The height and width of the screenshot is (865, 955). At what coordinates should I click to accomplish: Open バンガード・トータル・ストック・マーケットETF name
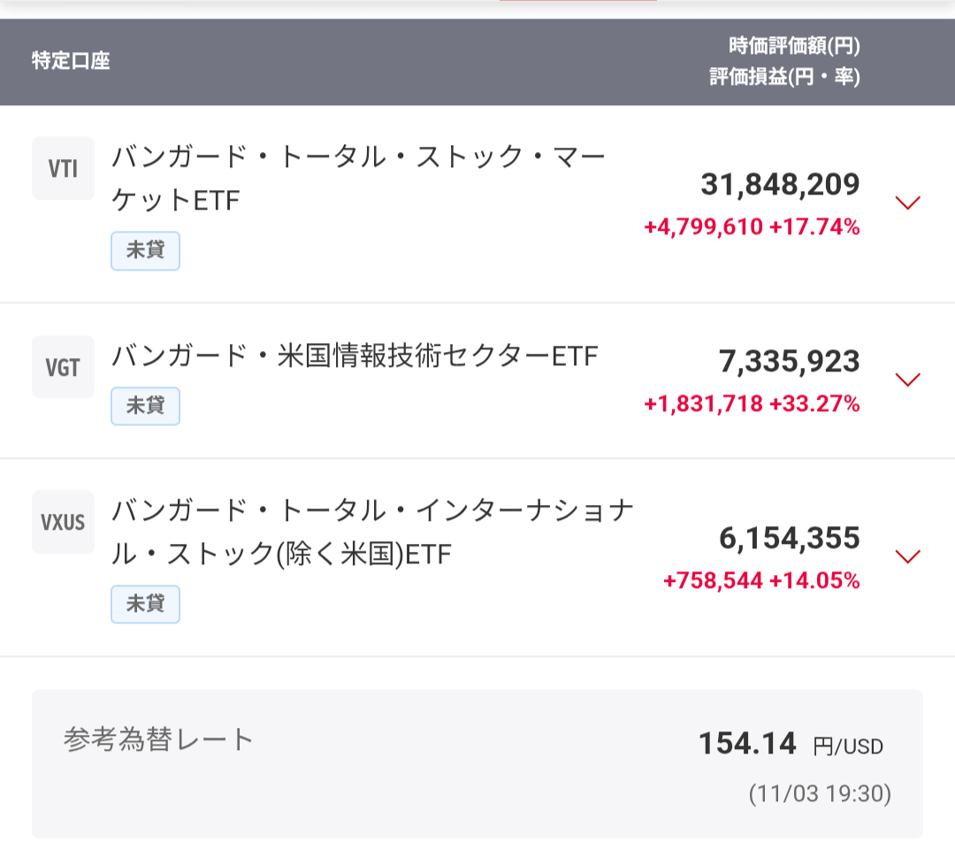(358, 180)
